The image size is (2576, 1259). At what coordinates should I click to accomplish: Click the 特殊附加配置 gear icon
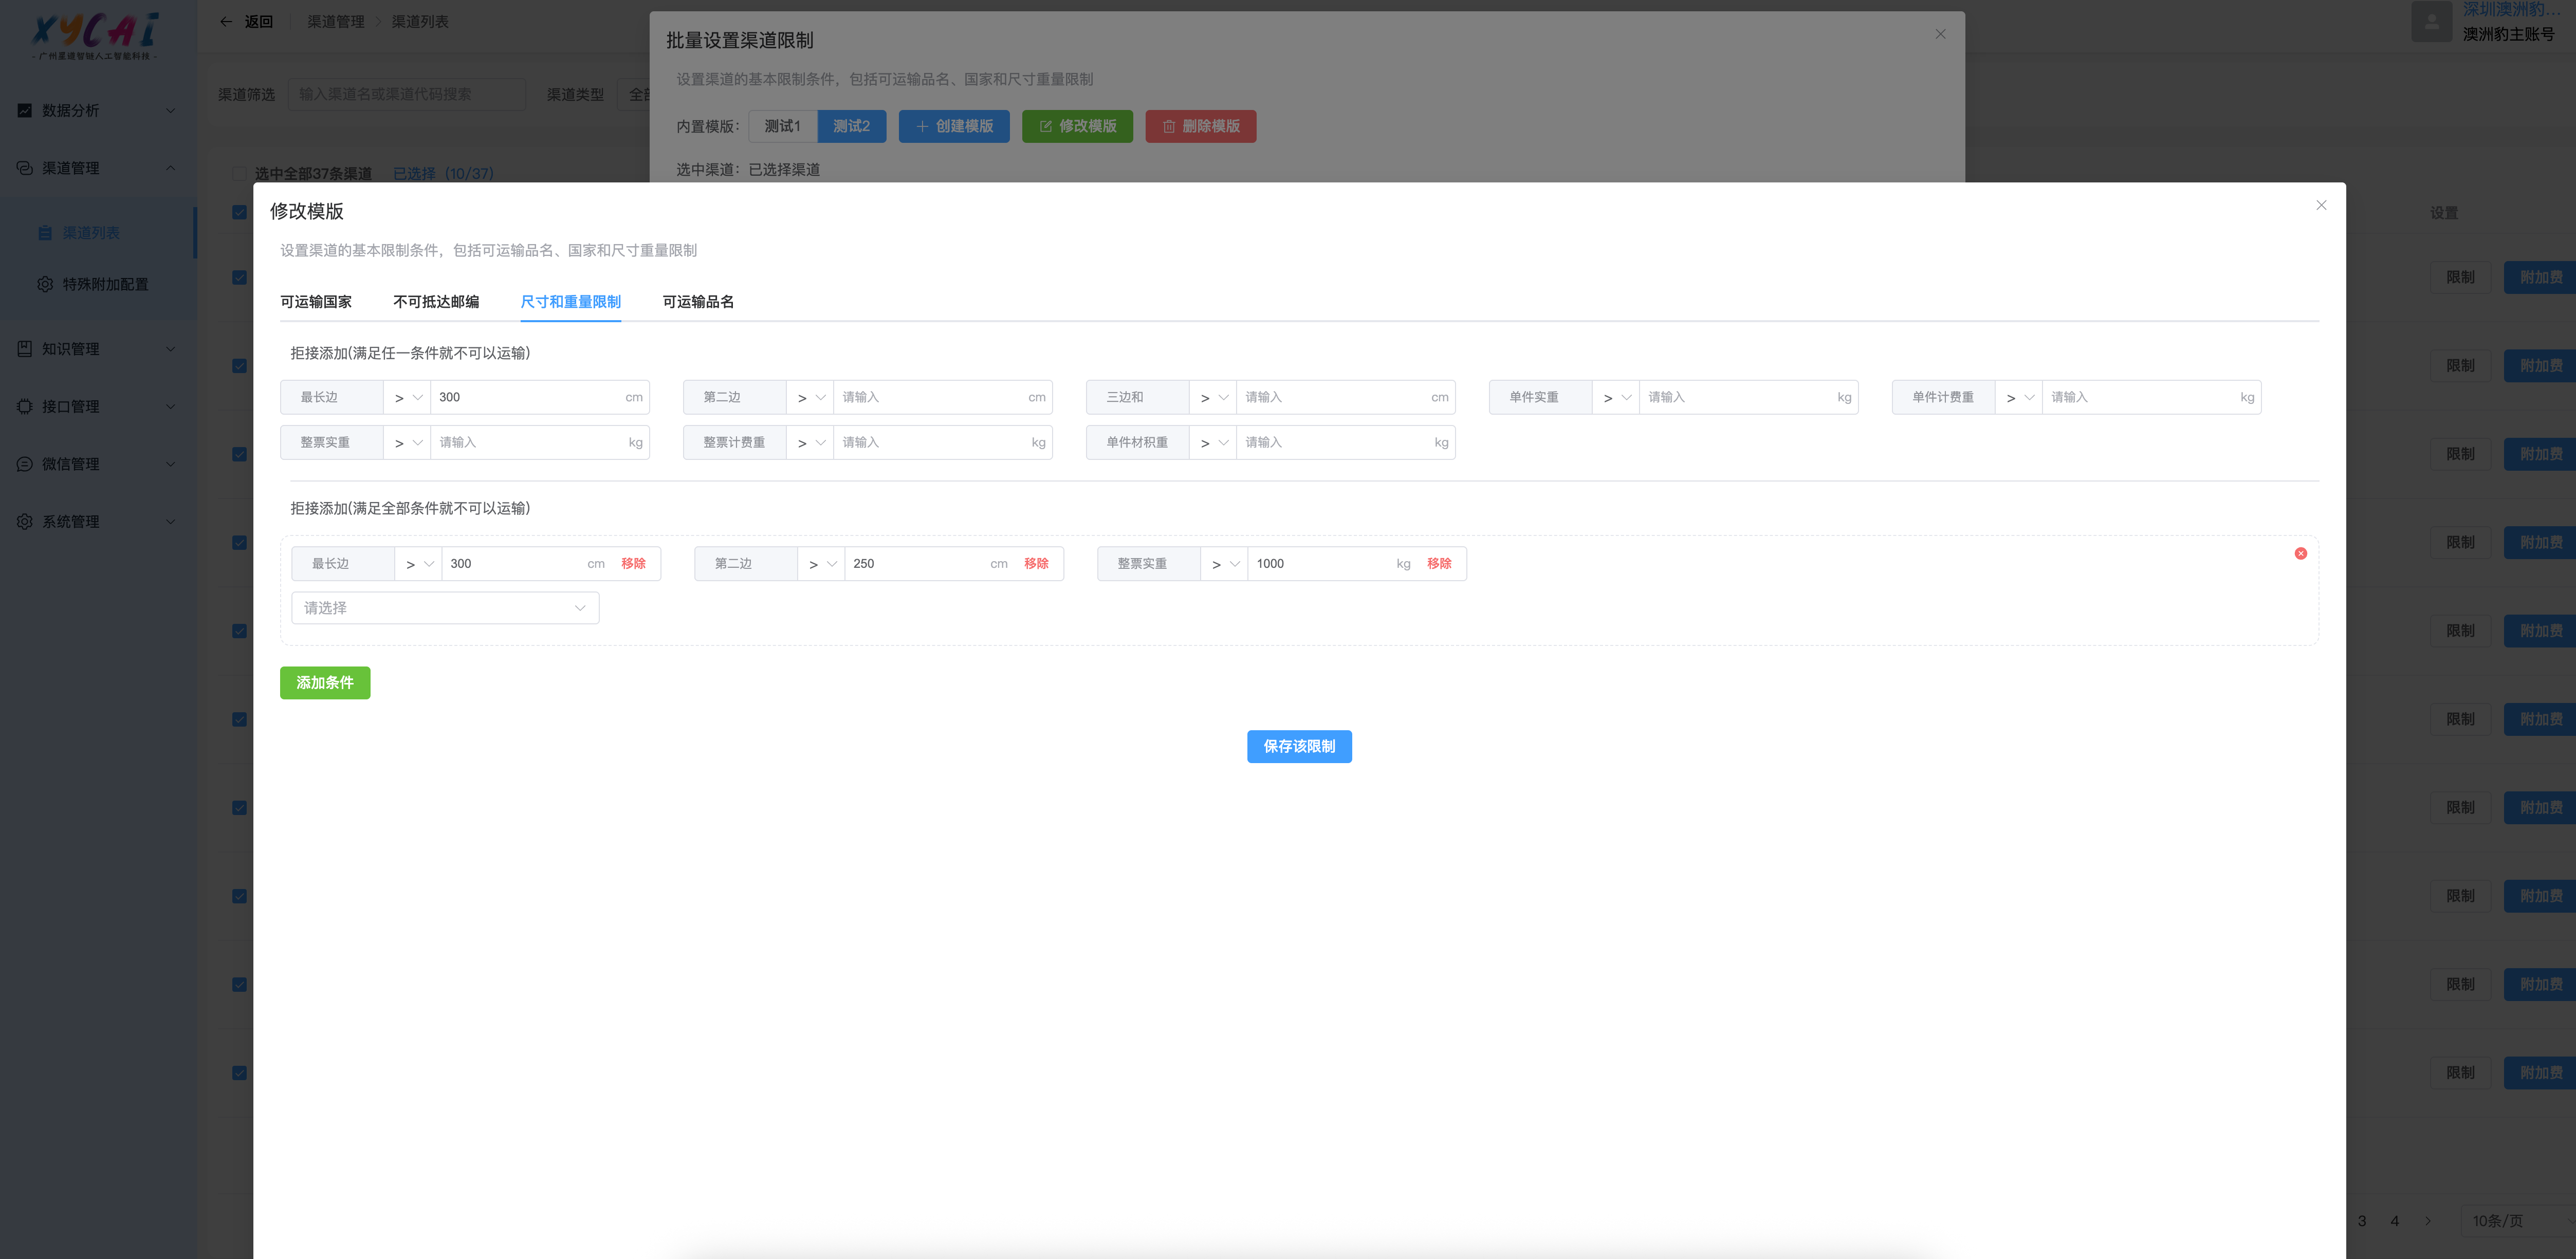(45, 284)
